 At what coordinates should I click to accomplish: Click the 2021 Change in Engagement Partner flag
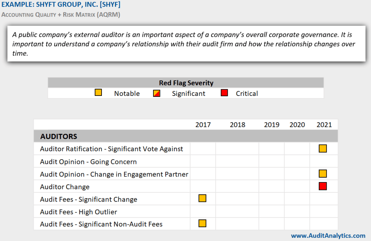[323, 173]
